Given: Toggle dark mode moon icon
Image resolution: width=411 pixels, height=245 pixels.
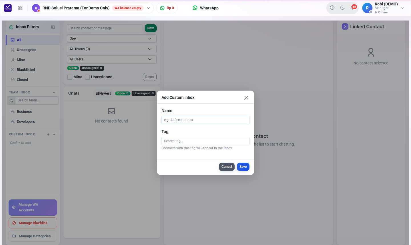Looking at the screenshot, I should pos(342,8).
